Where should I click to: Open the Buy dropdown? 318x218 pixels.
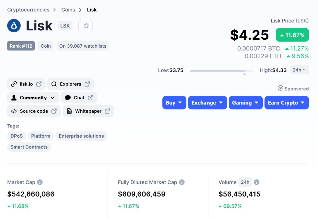(174, 103)
